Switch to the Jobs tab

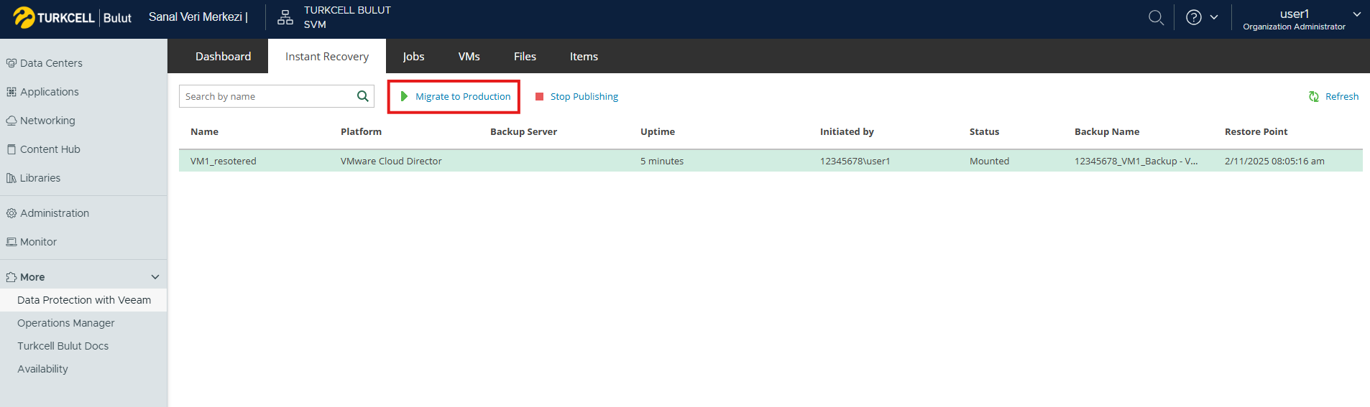click(x=413, y=56)
